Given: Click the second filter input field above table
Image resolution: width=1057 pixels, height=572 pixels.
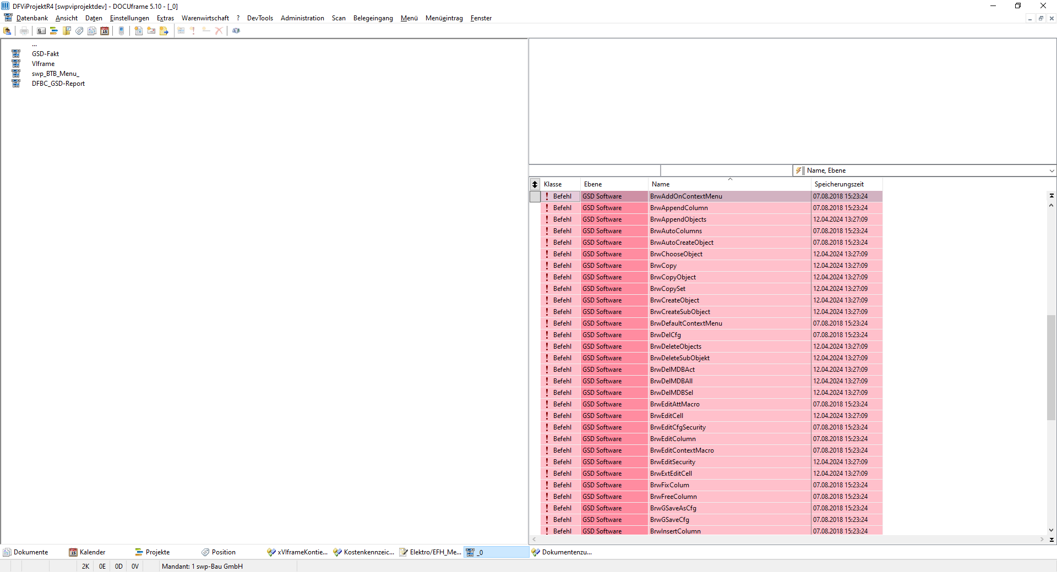Looking at the screenshot, I should [x=727, y=170].
